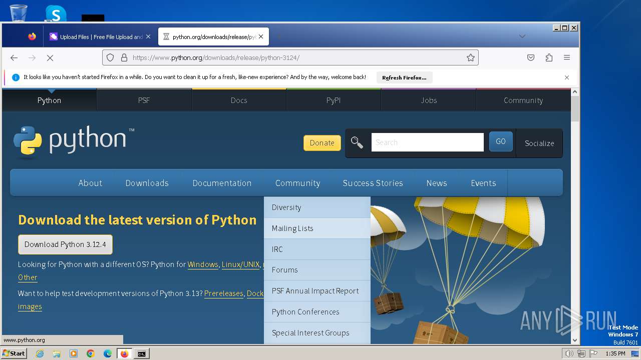Open the Extensions puzzle icon
The width and height of the screenshot is (641, 360).
pyautogui.click(x=549, y=57)
